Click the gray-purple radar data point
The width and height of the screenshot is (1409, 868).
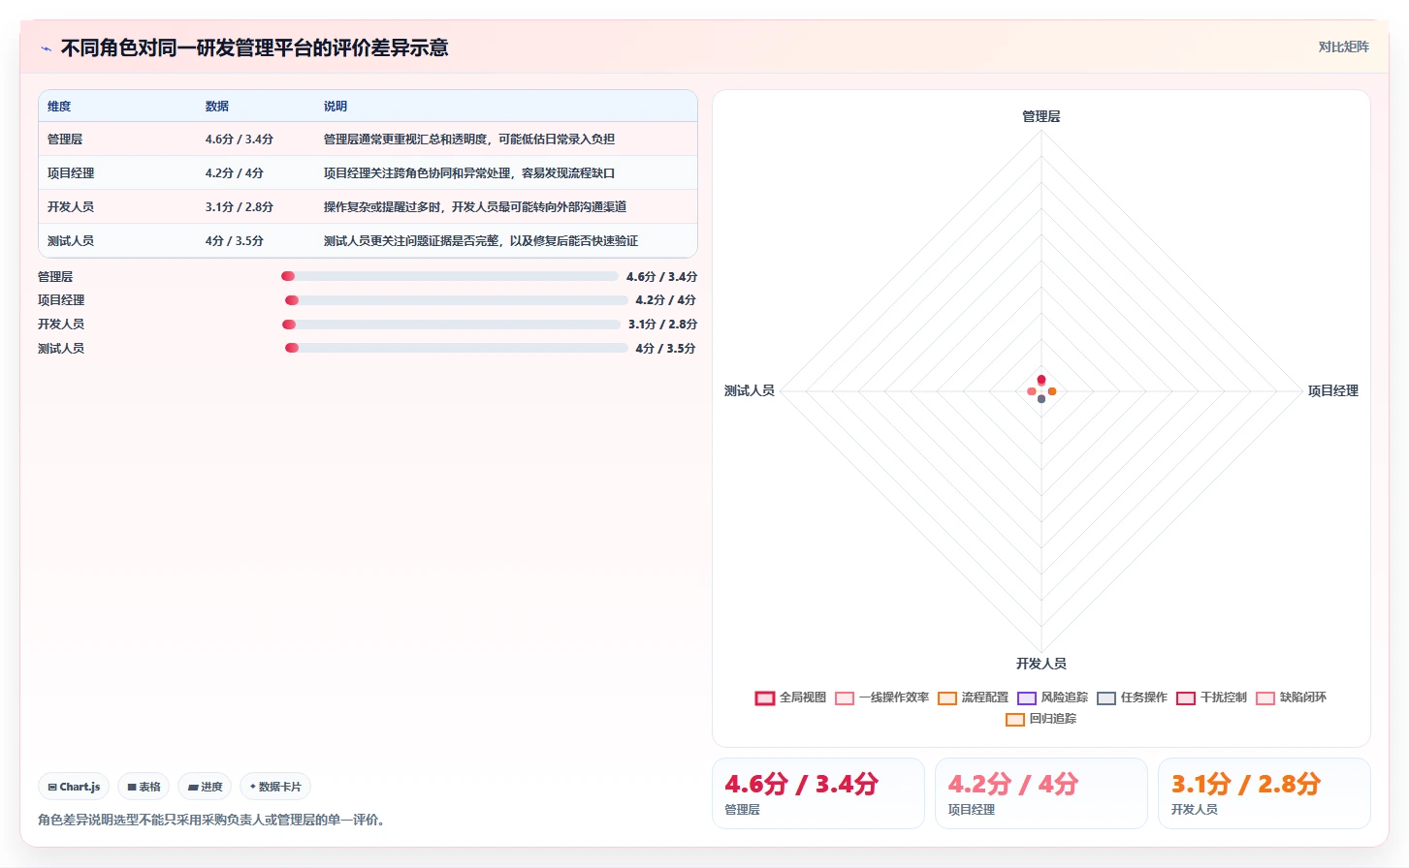point(1041,398)
